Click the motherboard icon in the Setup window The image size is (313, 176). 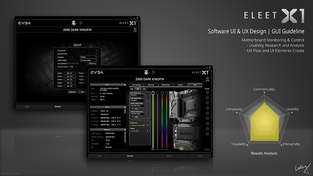tap(74, 23)
